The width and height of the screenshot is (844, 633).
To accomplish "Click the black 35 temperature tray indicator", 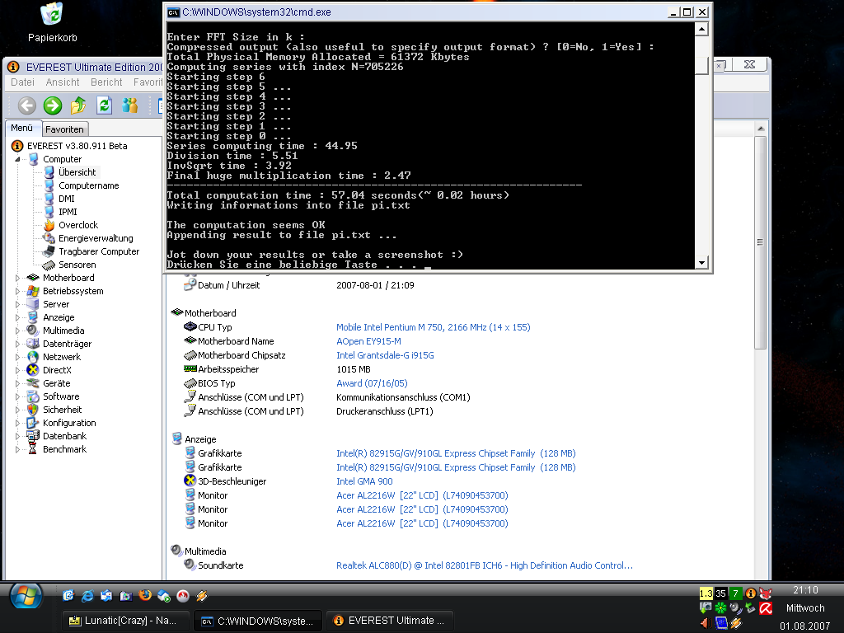I will click(x=720, y=593).
